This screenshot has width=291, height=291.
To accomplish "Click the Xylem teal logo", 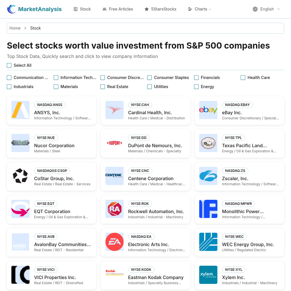I will [208, 275].
